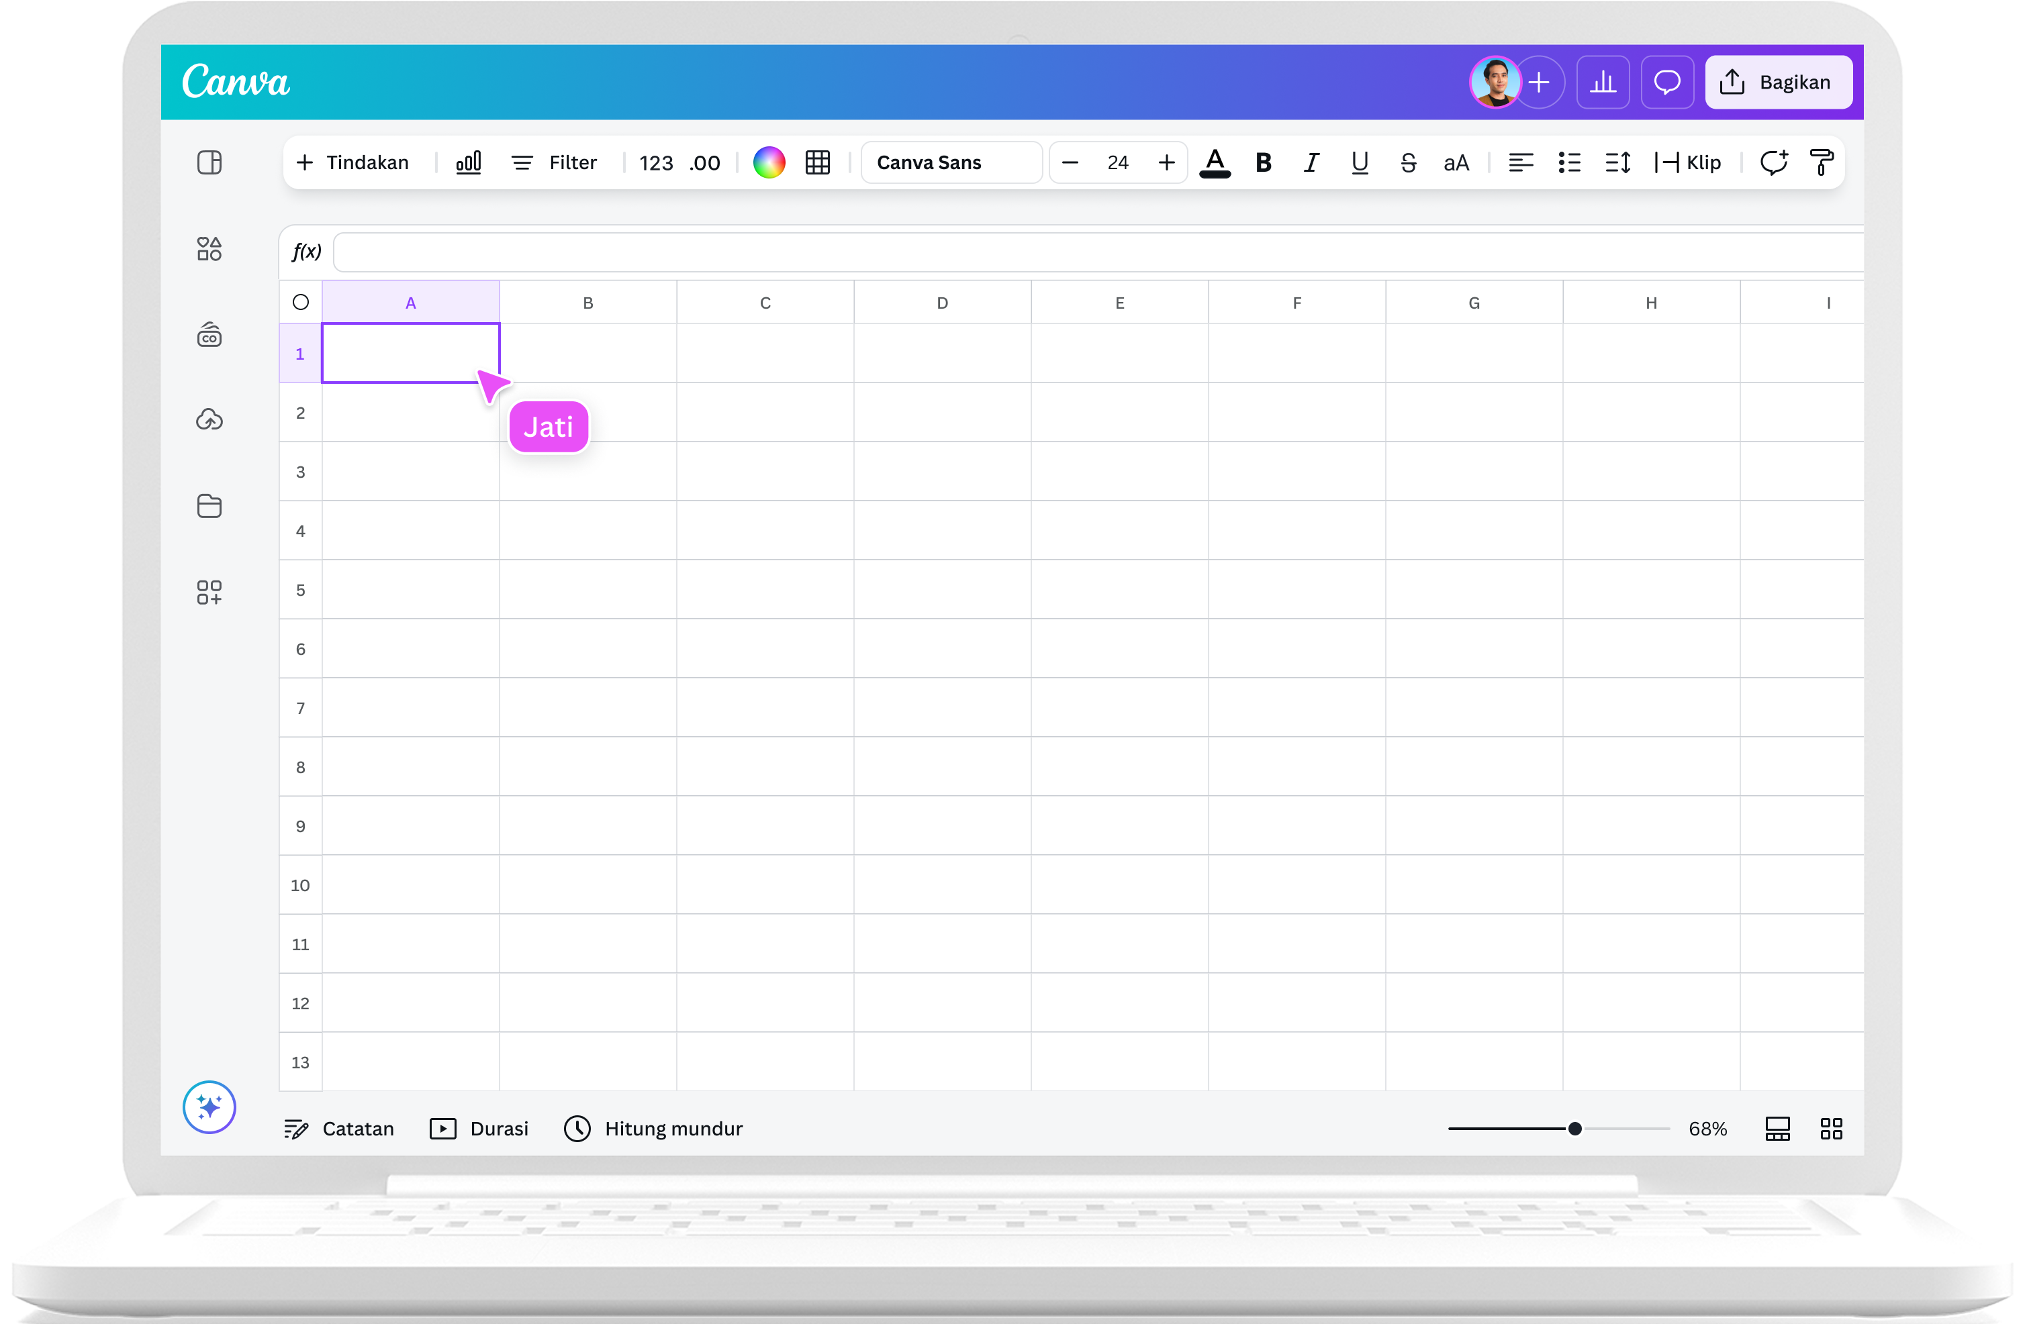The image size is (2025, 1324).
Task: Open the cell color picker wheel
Action: tap(769, 162)
